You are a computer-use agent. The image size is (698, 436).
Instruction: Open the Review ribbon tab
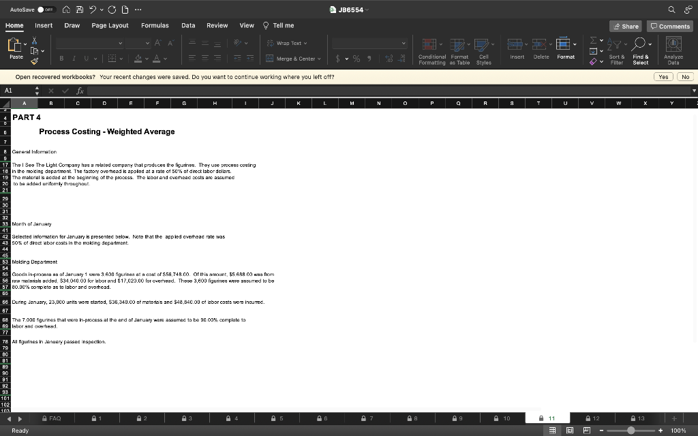[217, 25]
